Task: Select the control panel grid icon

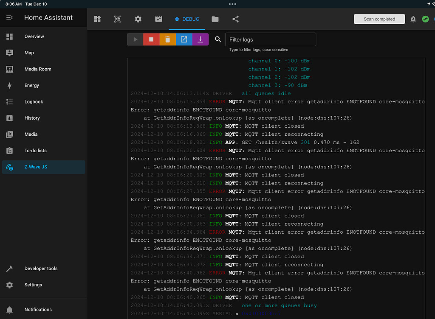Action: coord(97,19)
